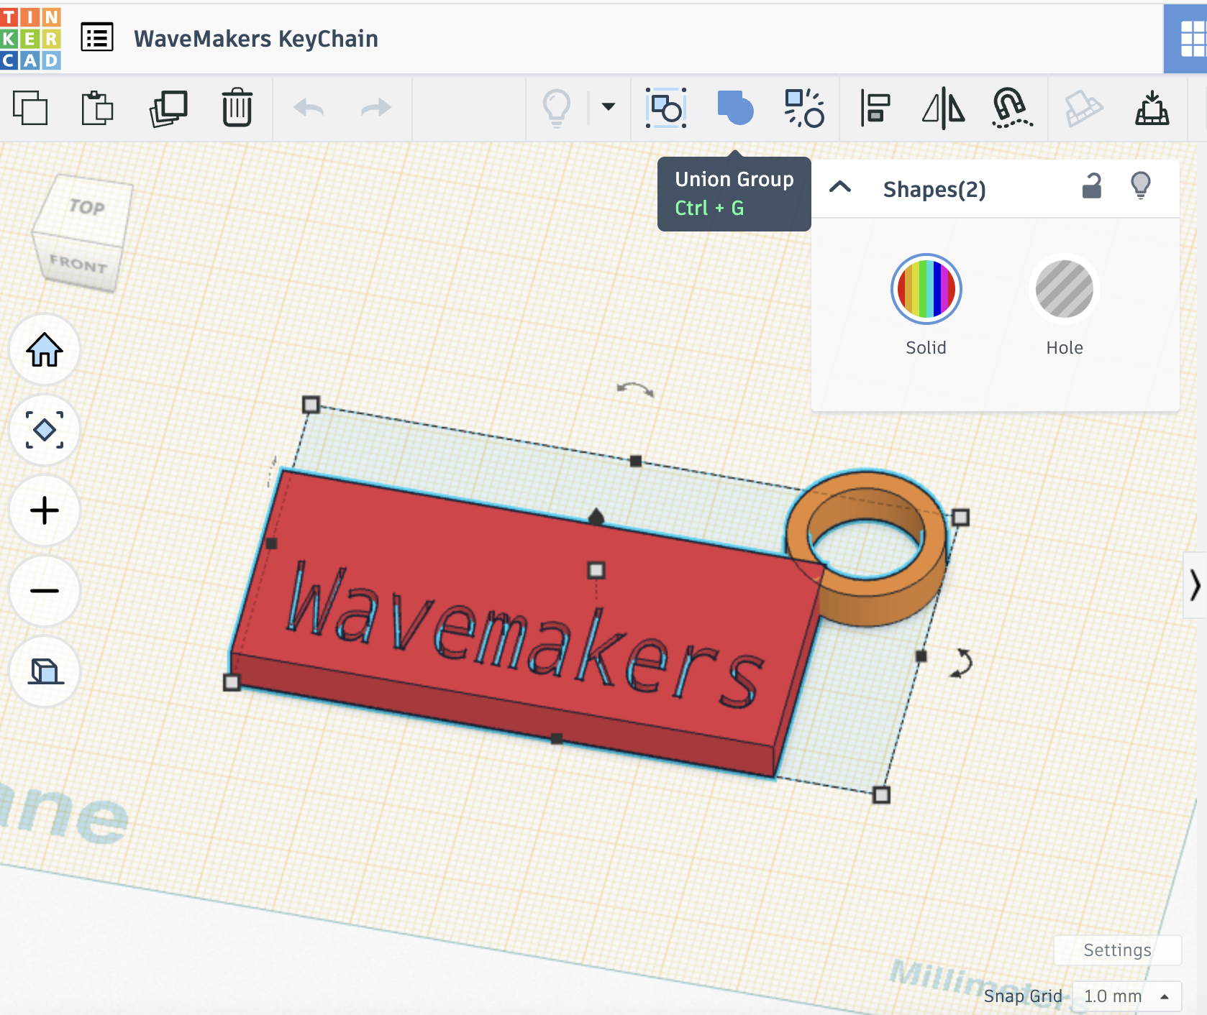Paste shapes from clipboard

(99, 109)
